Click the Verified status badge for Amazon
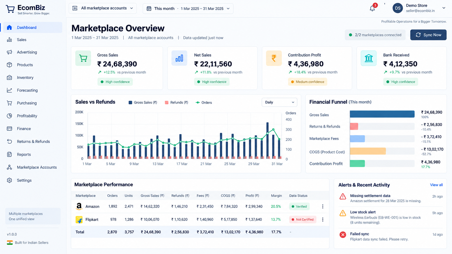 [299, 206]
